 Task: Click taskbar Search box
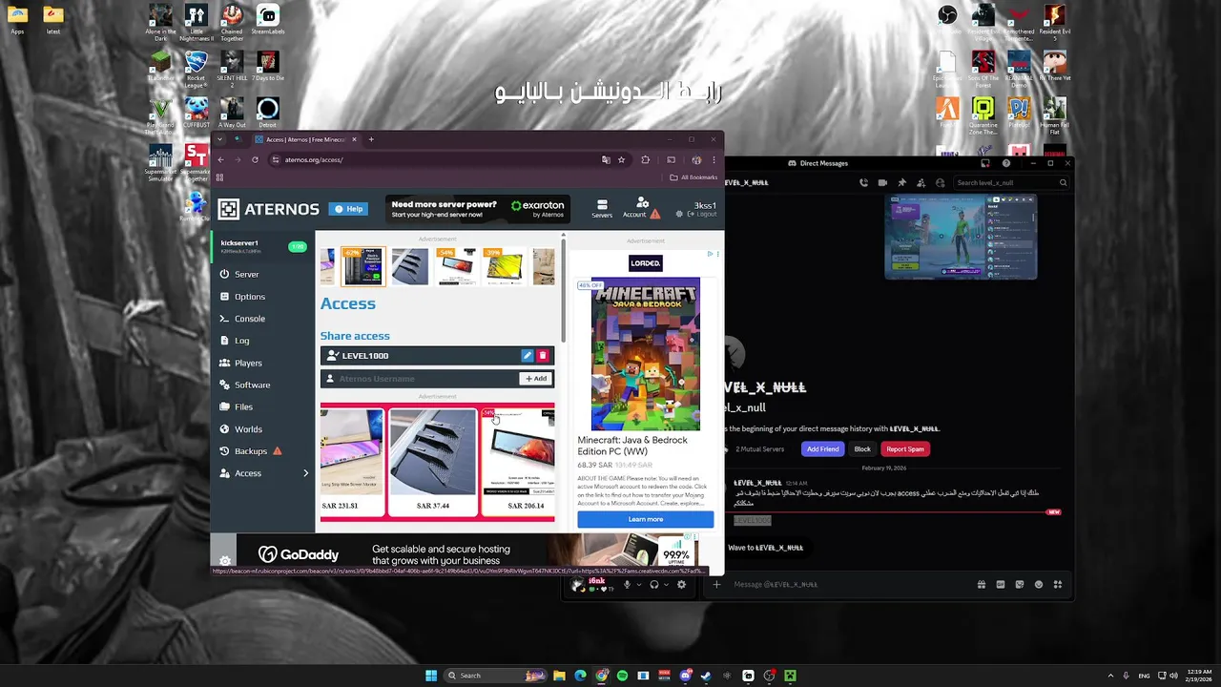496,676
